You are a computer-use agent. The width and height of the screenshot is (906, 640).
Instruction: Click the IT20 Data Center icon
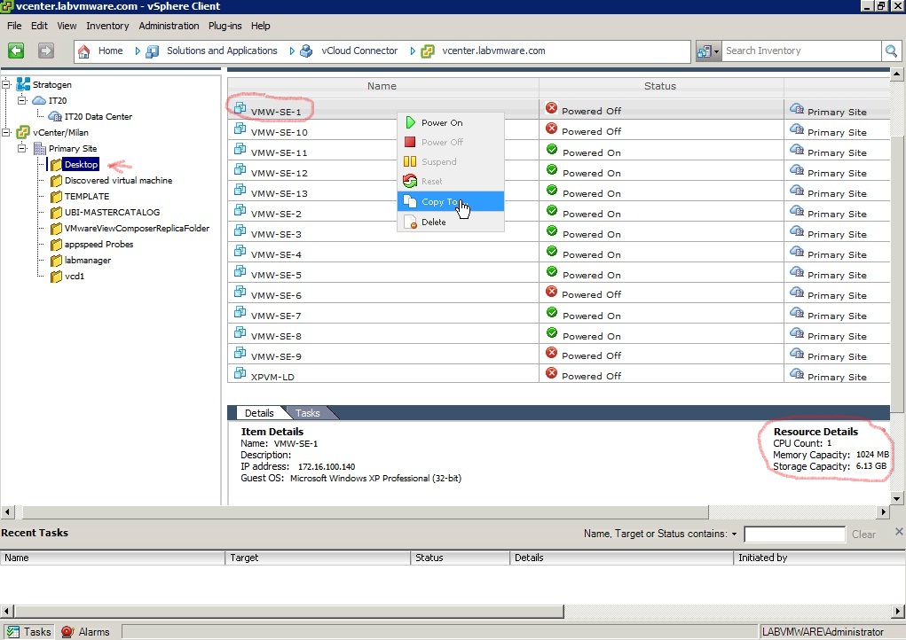click(55, 117)
